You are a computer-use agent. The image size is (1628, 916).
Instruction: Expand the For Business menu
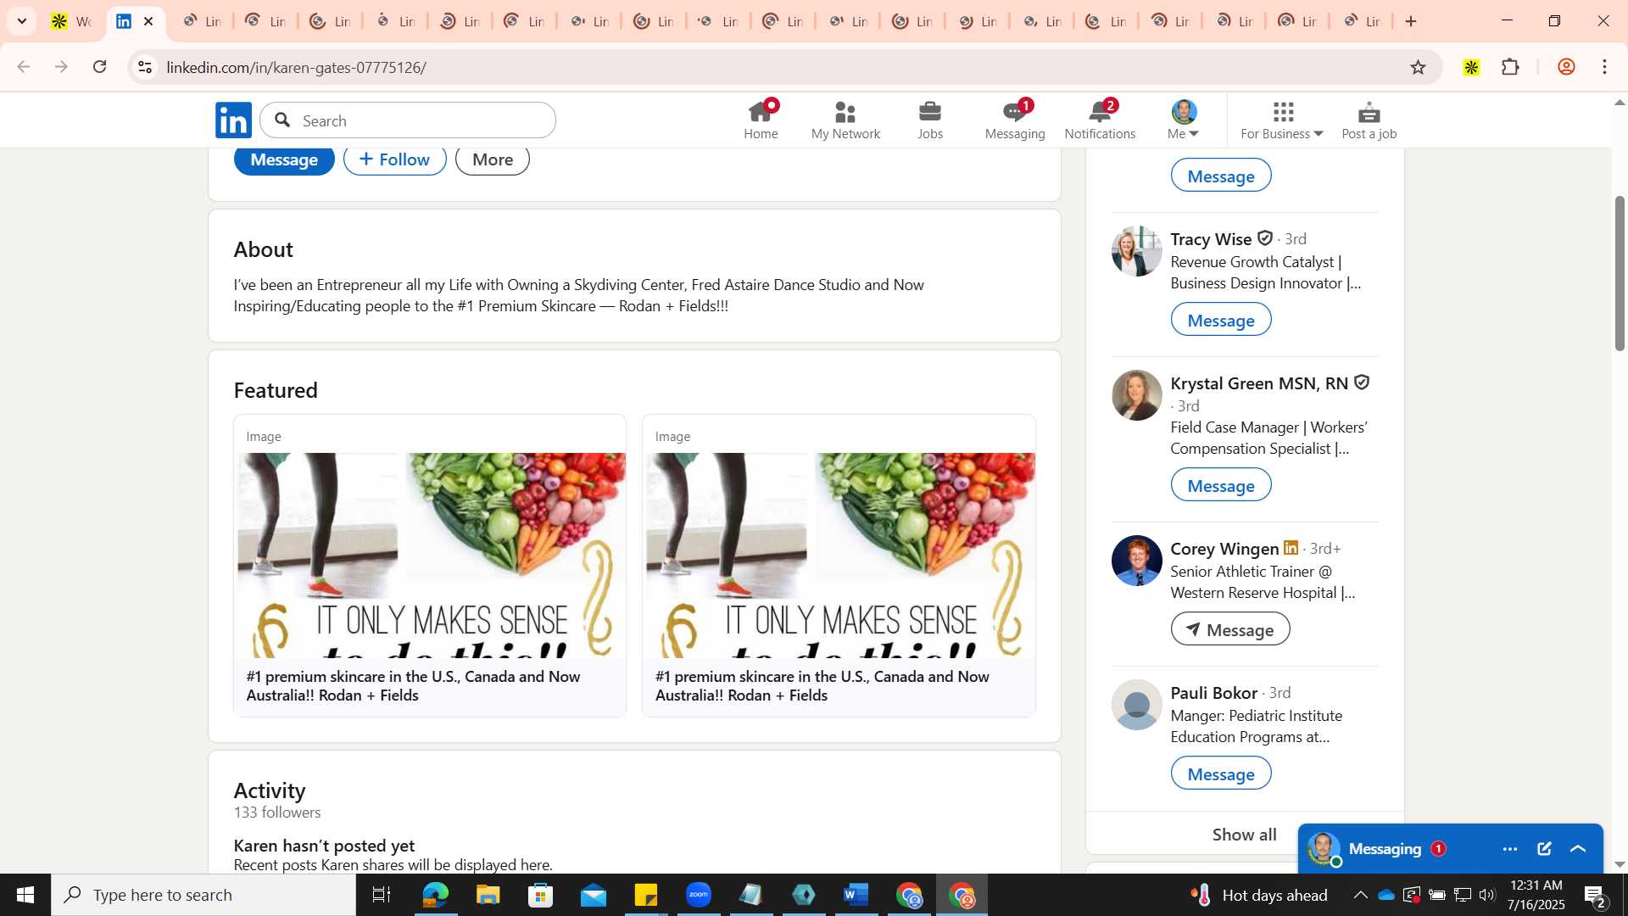tap(1282, 120)
